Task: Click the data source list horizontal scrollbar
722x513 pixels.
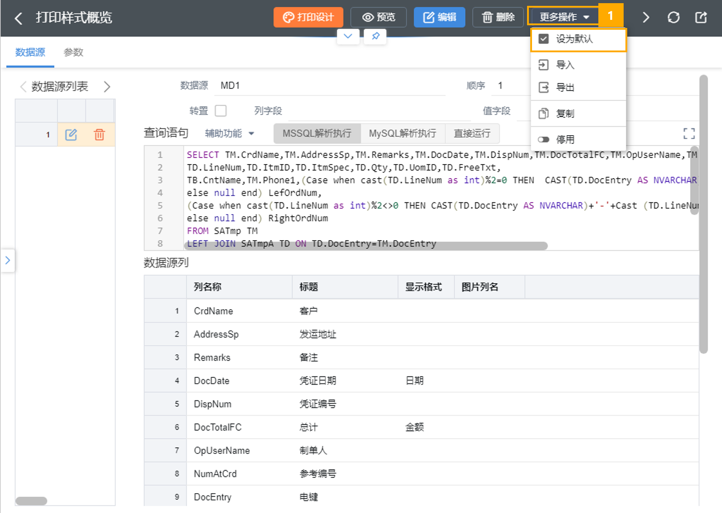Action: (x=31, y=501)
